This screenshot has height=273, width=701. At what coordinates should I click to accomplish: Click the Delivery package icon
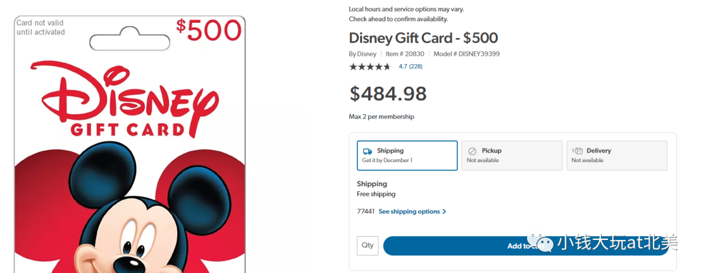coord(577,150)
